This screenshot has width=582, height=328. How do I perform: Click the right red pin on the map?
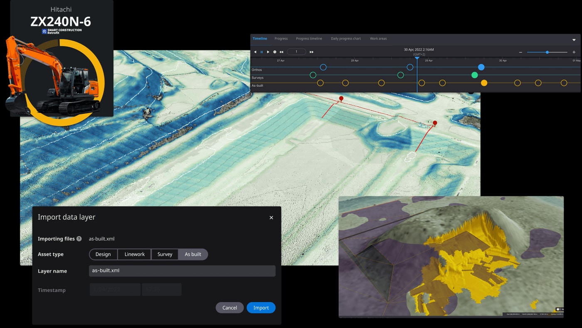pos(435,123)
